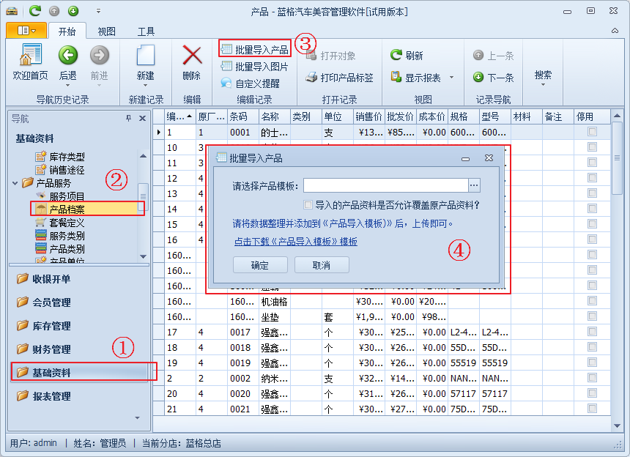The image size is (630, 457).
Task: Collapse the 产品服务 tree node
Action: [15, 183]
